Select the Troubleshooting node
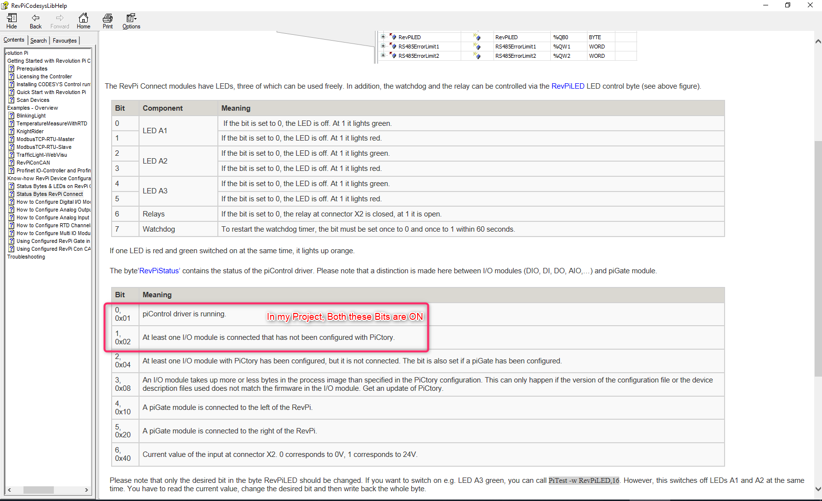Screen dimensions: 822x501 (x=26, y=257)
